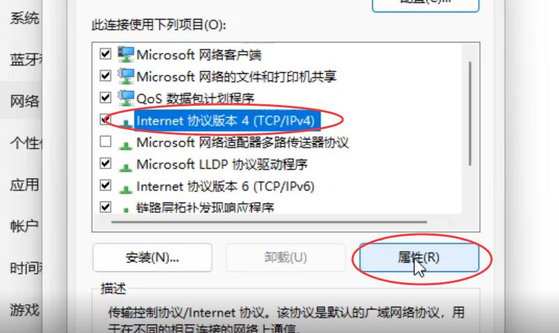
Task: Open the 网络 settings category in sidebar
Action: 24,101
